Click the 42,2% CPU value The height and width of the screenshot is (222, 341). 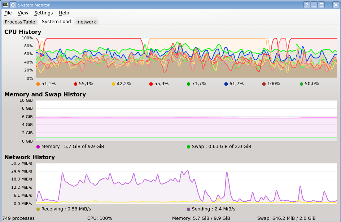tap(124, 84)
